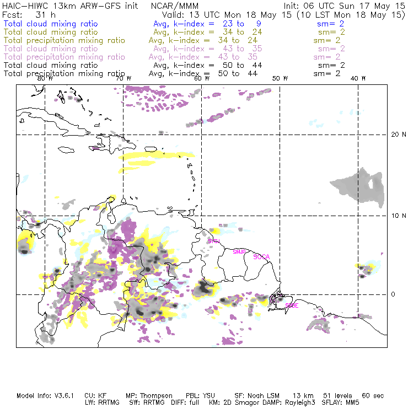Click the CU: KF scheme label
Screen dimensions: 408x408
click(x=95, y=396)
